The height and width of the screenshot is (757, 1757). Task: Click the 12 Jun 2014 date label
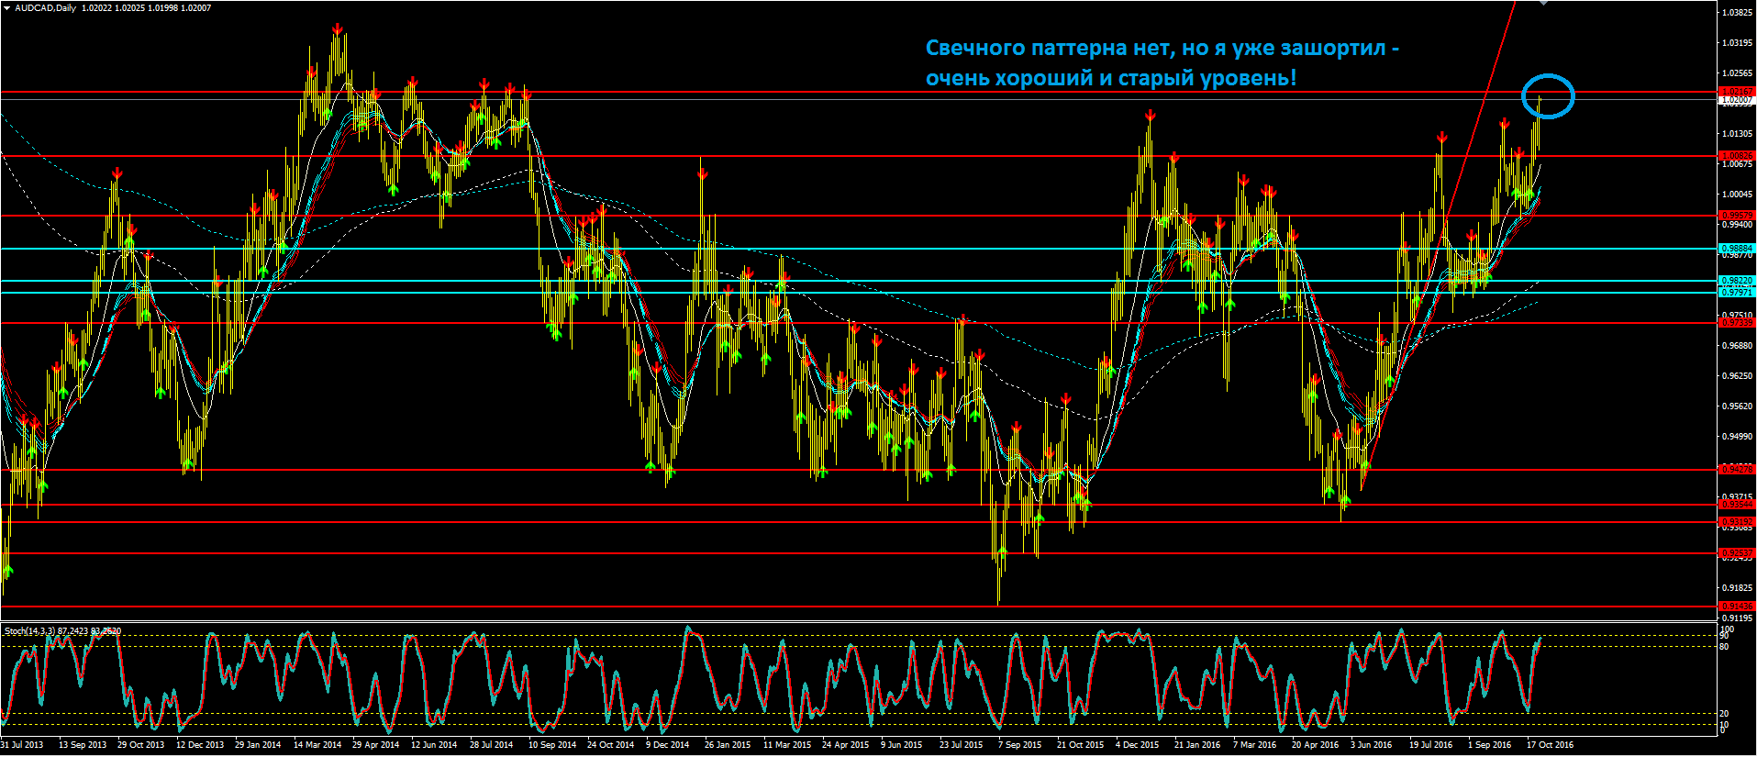[x=434, y=745]
